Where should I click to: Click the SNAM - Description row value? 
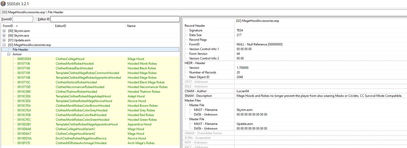pos(319,96)
